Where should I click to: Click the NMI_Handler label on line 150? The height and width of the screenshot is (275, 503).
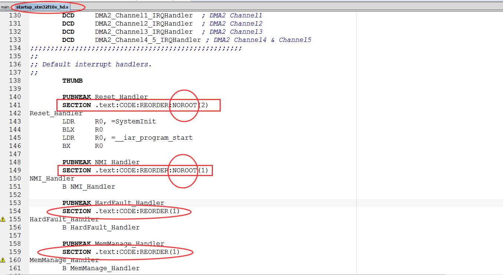coord(52,179)
